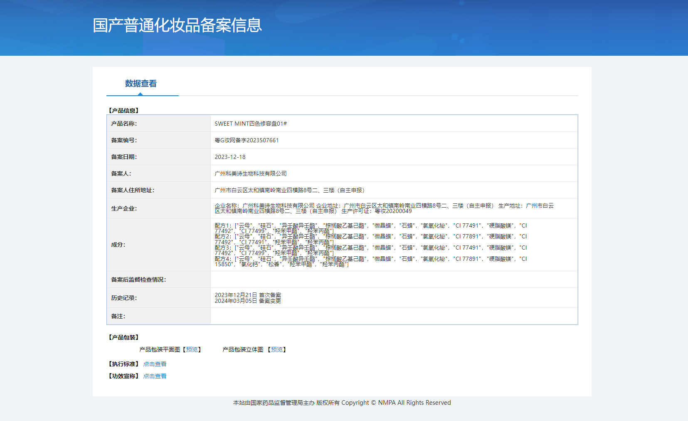Click the filing date 2023-12-18
Viewport: 688px width, 421px height.
coord(230,157)
